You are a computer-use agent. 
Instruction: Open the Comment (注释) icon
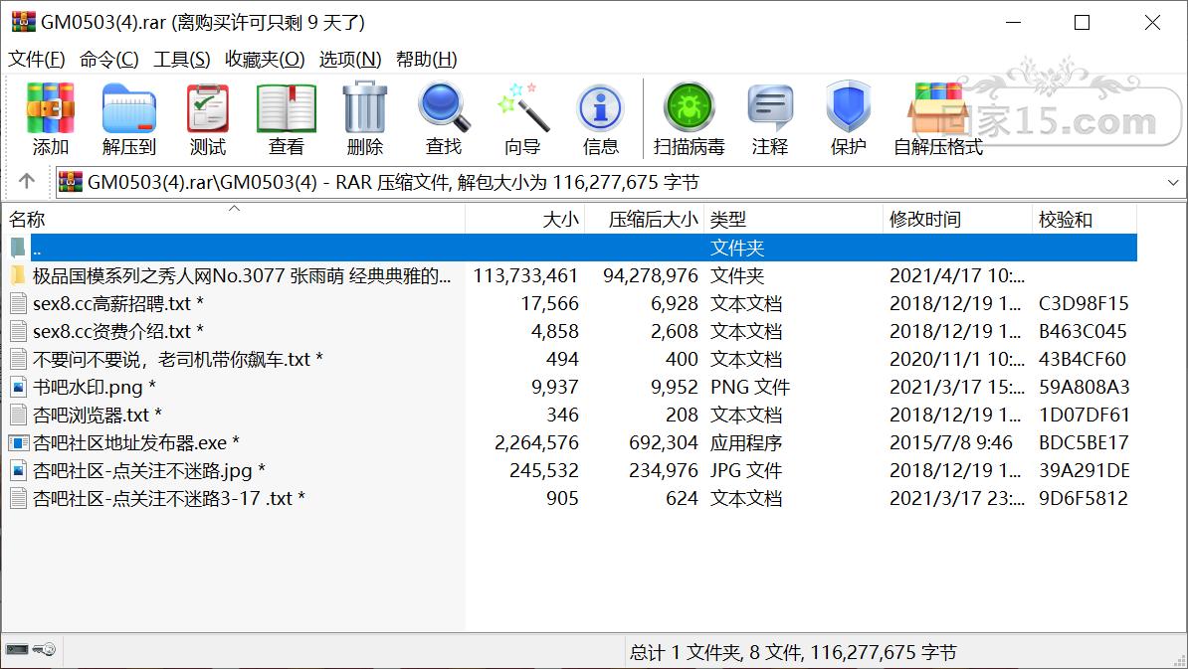tap(770, 107)
